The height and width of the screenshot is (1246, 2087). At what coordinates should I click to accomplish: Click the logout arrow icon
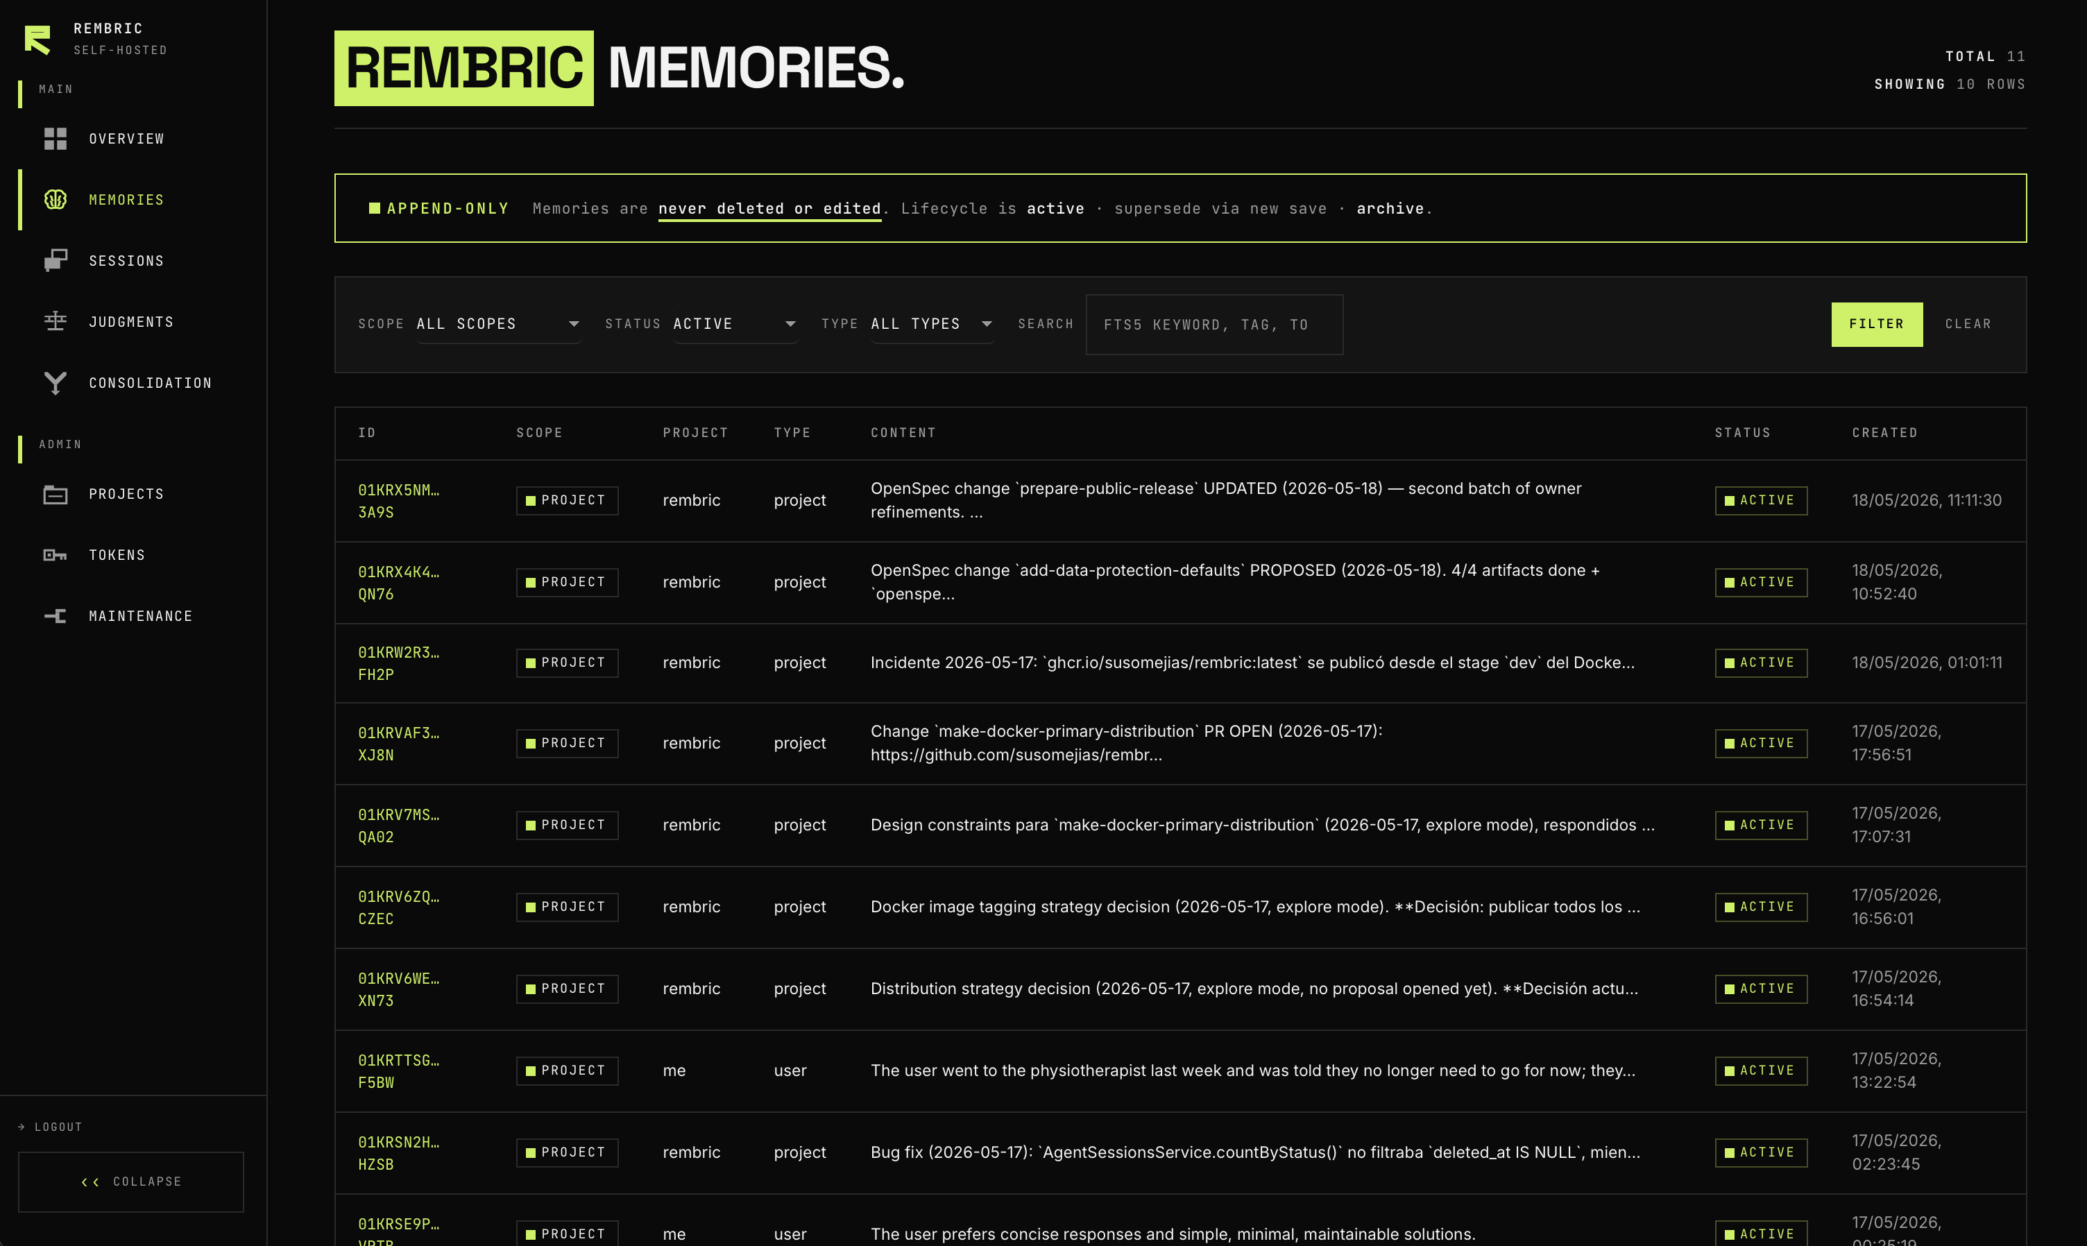[22, 1127]
